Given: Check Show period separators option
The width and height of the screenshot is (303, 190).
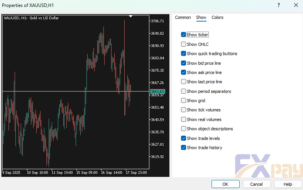Looking at the screenshot, I should (184, 91).
